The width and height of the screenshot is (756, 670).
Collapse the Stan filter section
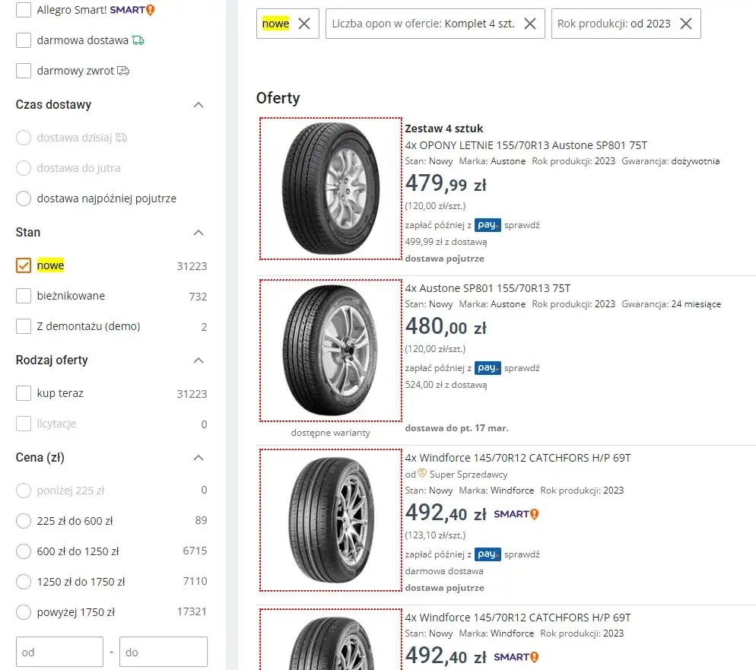[199, 233]
